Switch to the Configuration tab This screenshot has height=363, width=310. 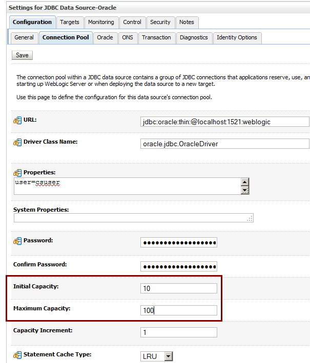32,22
